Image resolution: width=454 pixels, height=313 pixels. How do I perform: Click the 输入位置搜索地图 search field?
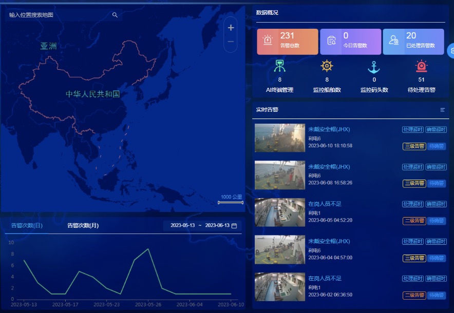56,15
